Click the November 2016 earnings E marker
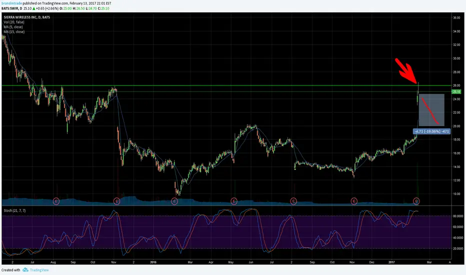 [353, 201]
